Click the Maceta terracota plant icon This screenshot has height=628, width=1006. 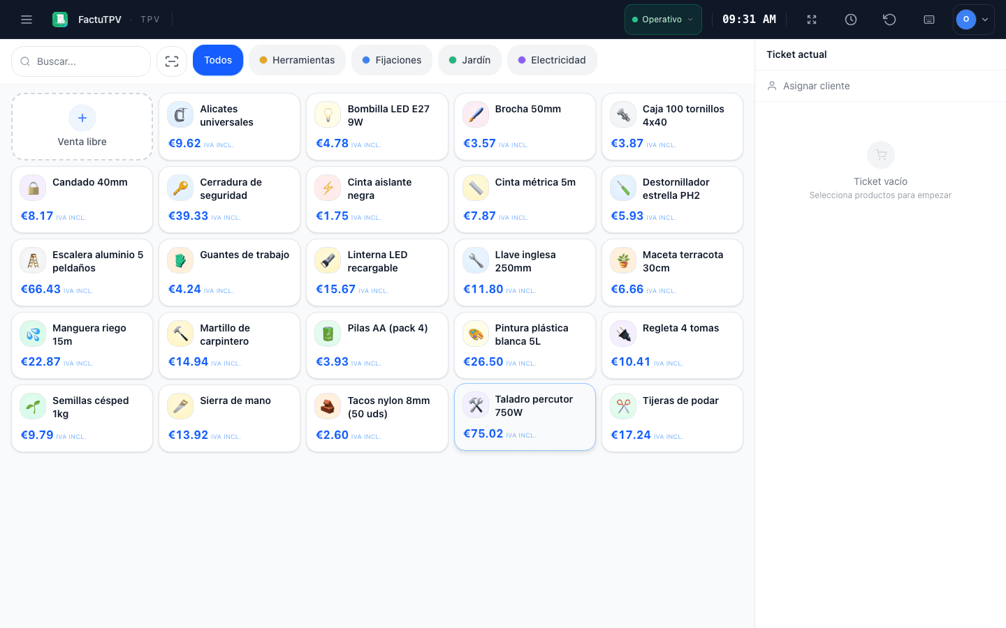point(623,261)
